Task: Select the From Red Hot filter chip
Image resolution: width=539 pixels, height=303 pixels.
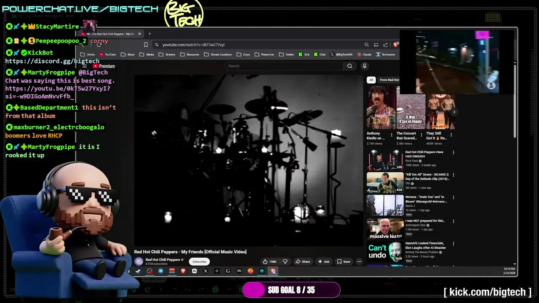Action: tap(389, 80)
